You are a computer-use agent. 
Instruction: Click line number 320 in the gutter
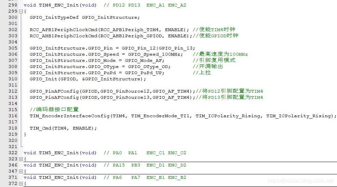coord(13,140)
